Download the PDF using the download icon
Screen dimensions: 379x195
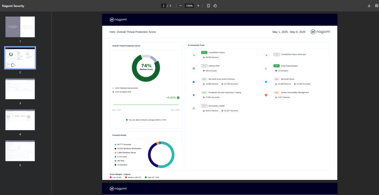coord(369,6)
